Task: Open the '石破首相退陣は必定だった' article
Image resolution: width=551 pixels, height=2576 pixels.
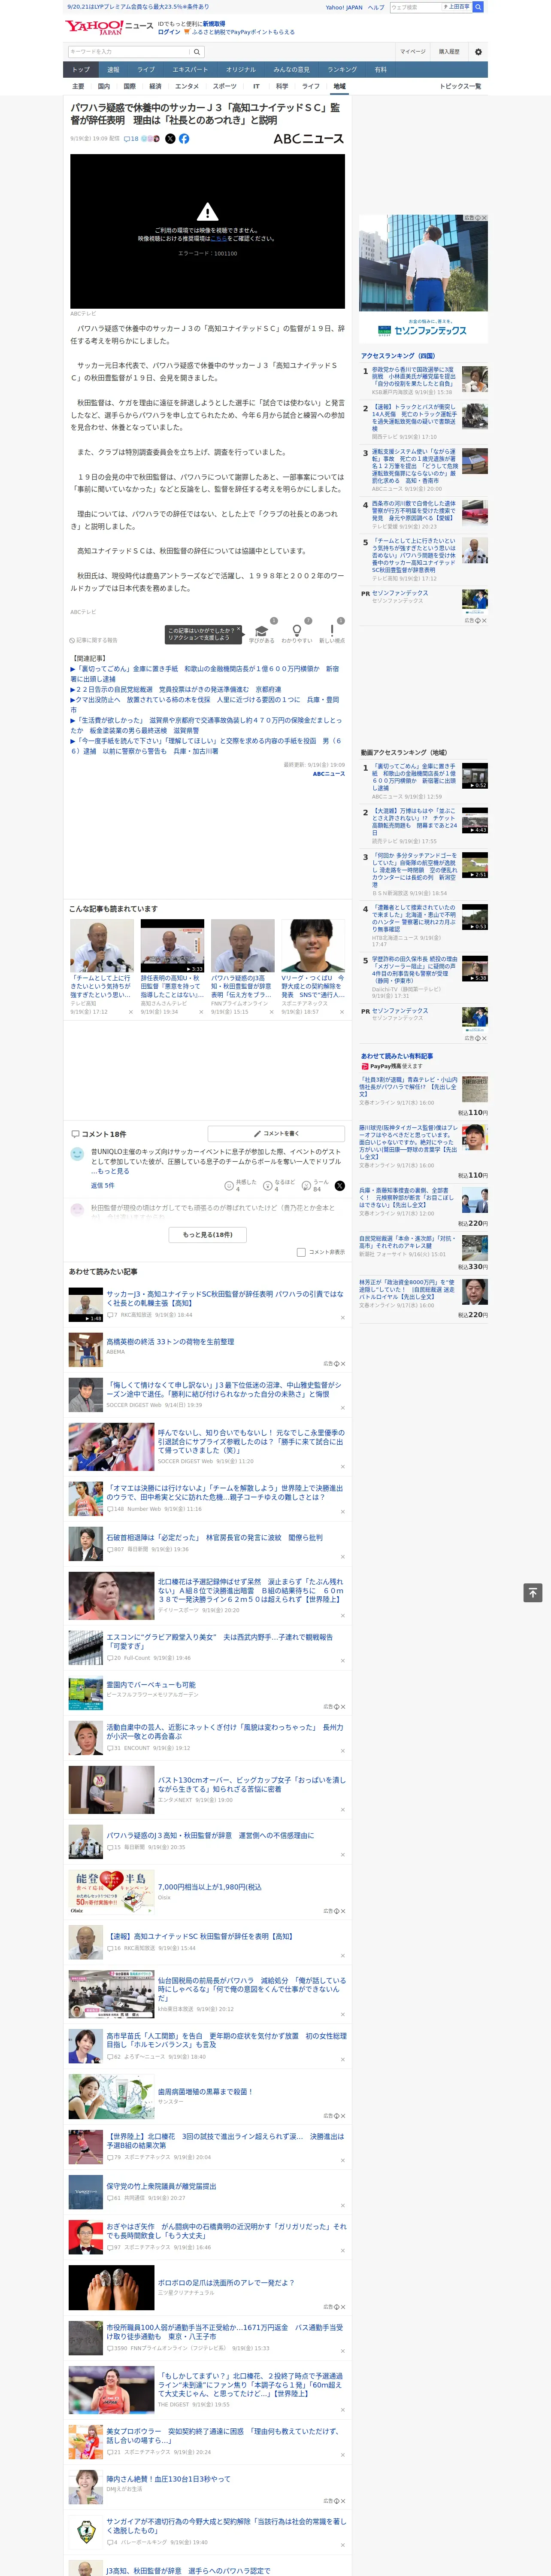Action: [x=215, y=1537]
